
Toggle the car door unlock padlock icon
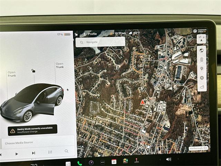click(33, 71)
